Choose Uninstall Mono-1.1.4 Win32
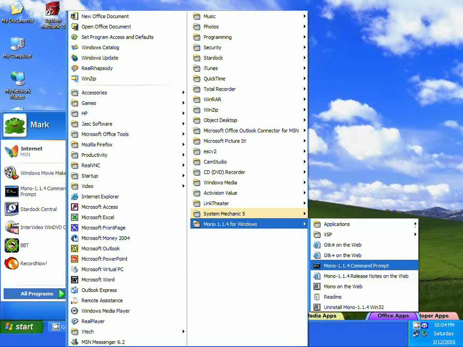This screenshot has height=347, width=463. click(365, 307)
